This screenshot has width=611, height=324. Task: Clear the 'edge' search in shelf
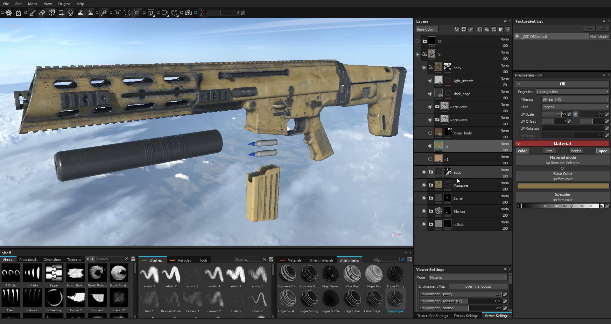(x=403, y=259)
